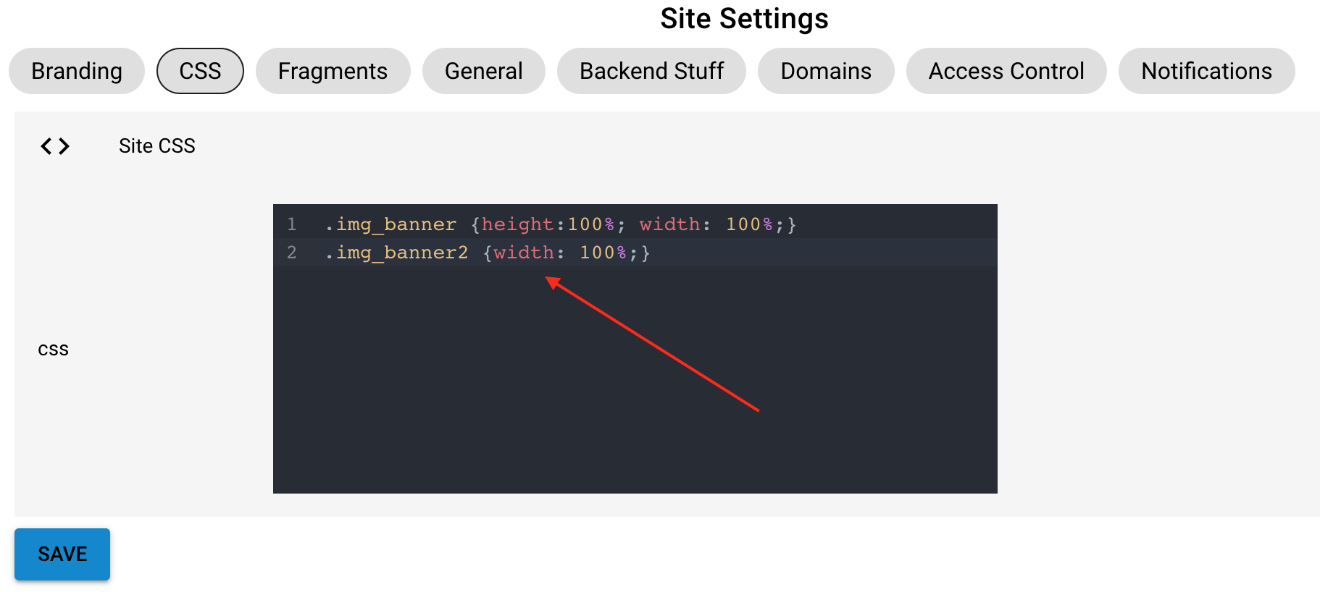
Task: Click the Site Settings heading
Action: (744, 19)
